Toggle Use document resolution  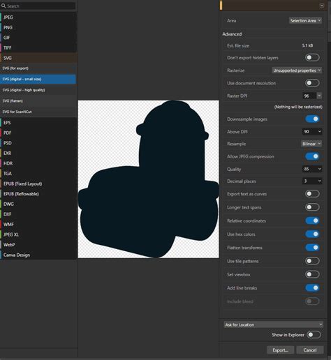tap(312, 83)
